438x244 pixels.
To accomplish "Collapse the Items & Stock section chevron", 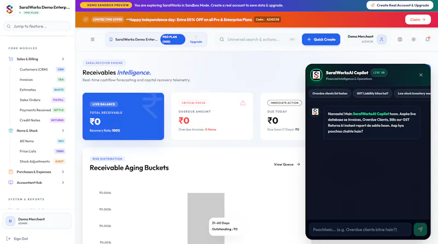I will pos(63,131).
